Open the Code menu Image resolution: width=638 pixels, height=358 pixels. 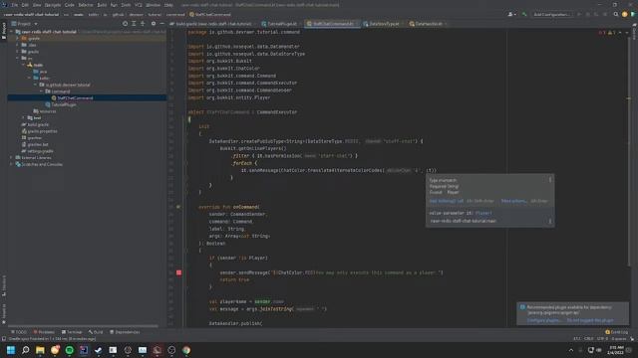(x=70, y=5)
